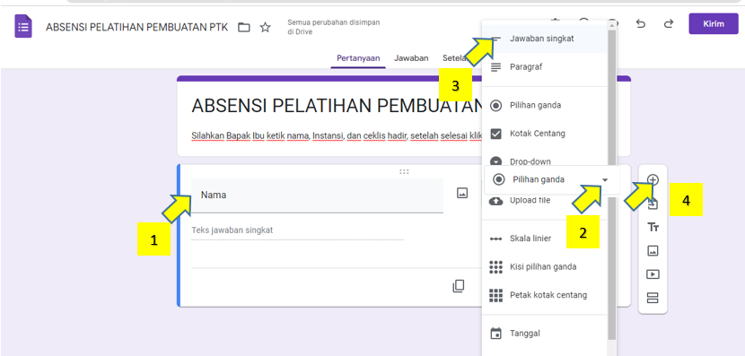
Task: Add image icon in side toolbar
Action: click(x=653, y=251)
